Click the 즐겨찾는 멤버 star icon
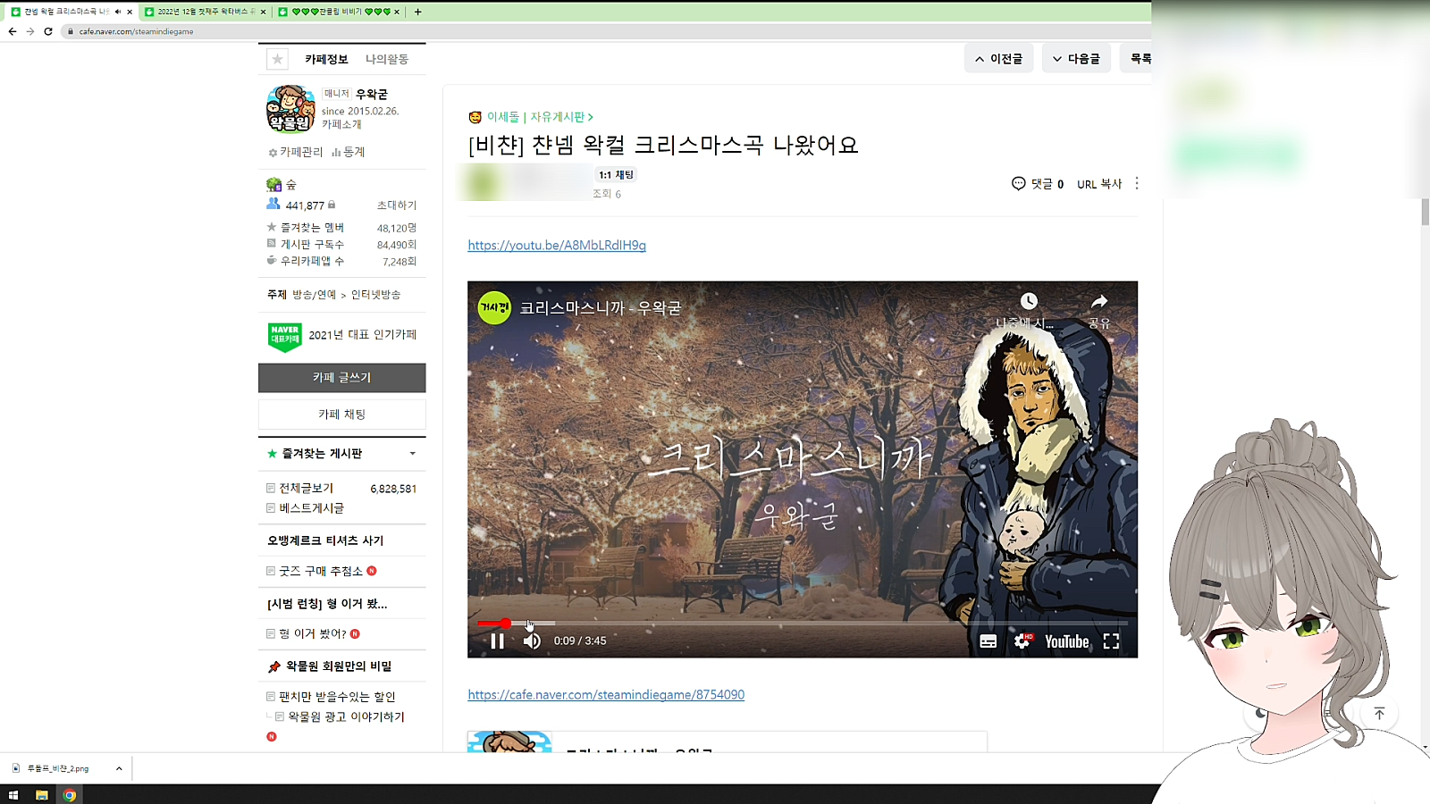The height and width of the screenshot is (804, 1430). [x=272, y=227]
